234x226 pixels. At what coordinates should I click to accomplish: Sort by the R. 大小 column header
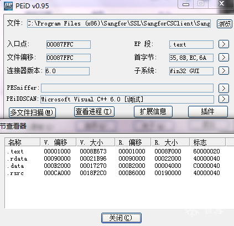point(170,142)
